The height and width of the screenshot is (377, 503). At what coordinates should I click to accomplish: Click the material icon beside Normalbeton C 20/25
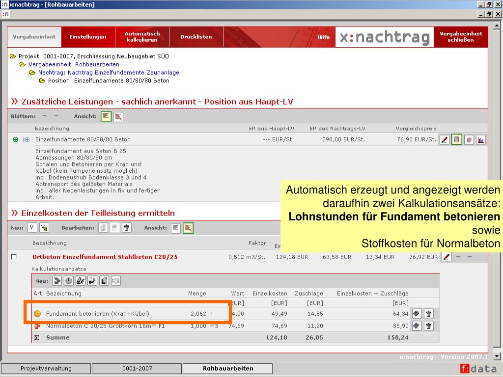tap(37, 326)
